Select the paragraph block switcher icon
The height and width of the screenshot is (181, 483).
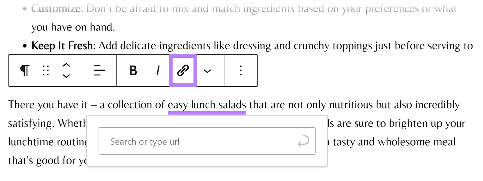tap(25, 70)
